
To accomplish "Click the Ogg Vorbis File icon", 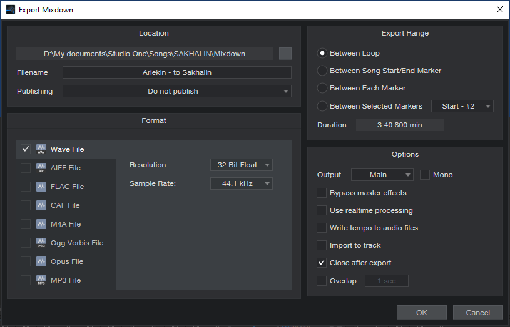I will tap(41, 243).
